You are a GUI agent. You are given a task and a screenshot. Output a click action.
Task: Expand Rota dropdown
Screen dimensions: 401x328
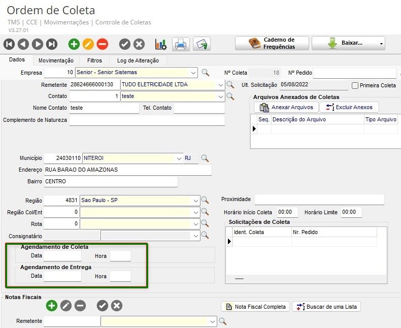click(x=196, y=224)
